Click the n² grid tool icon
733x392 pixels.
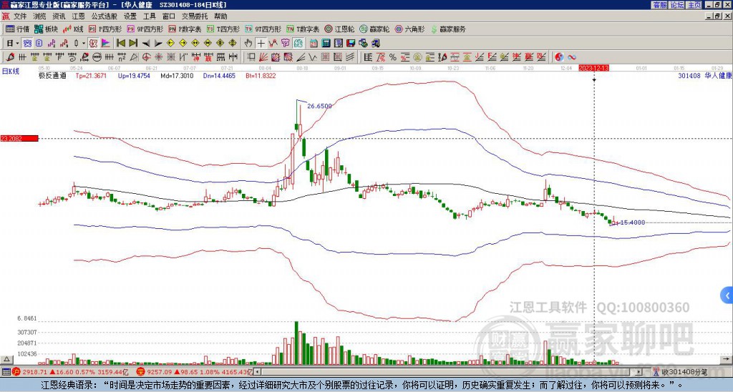tap(122, 57)
